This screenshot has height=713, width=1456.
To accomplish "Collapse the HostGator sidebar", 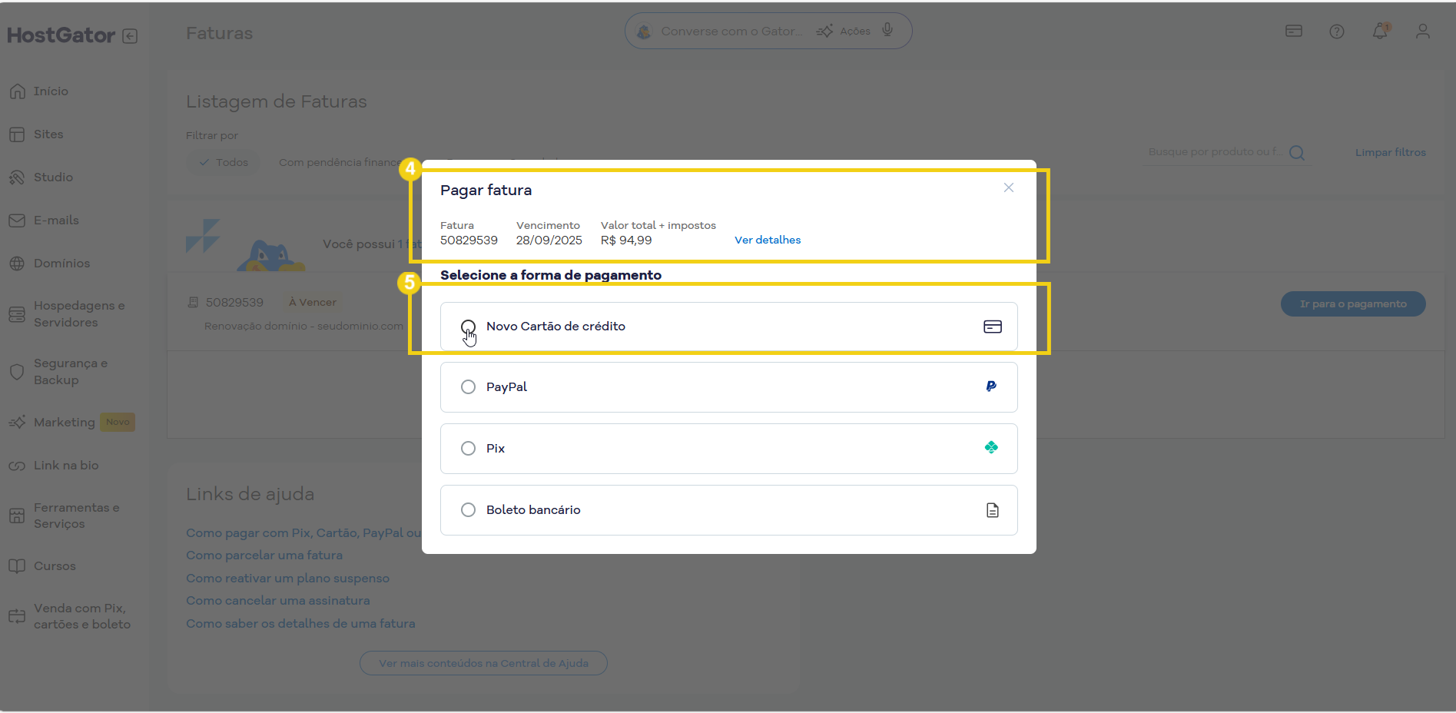I will 130,36.
